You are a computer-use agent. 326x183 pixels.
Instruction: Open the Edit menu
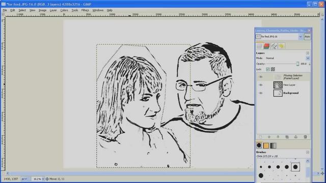(x=13, y=10)
